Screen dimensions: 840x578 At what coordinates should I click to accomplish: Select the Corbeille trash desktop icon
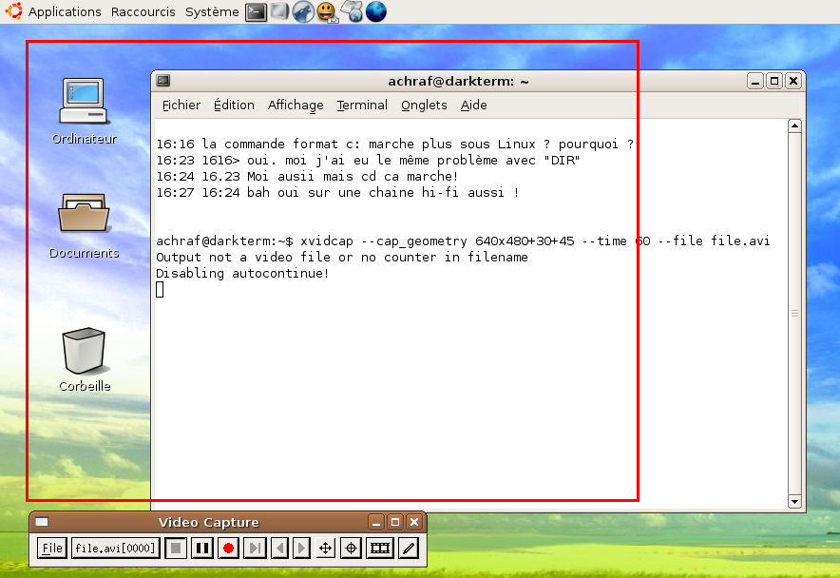click(x=85, y=359)
